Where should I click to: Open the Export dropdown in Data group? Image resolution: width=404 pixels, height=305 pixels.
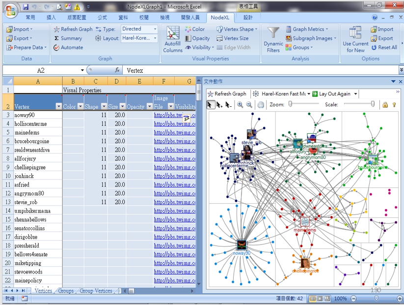[x=20, y=38]
